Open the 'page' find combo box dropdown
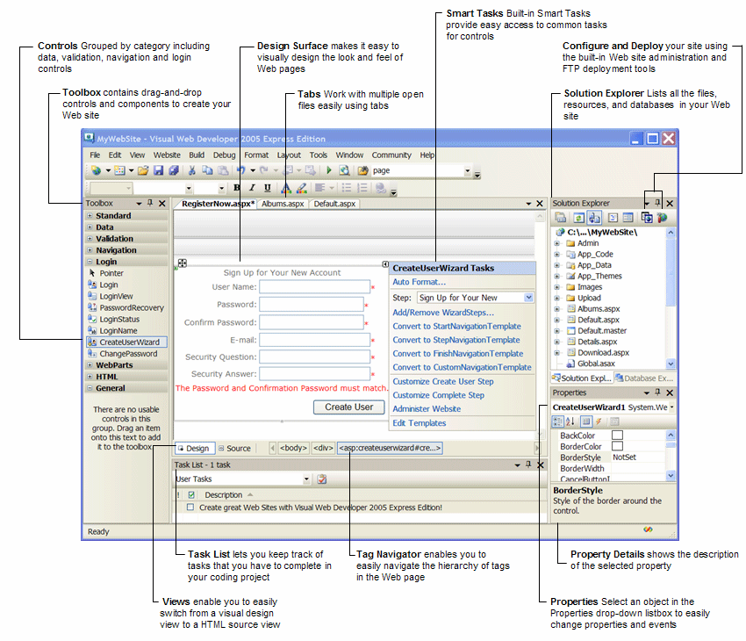This screenshot has height=641, width=746. click(x=467, y=170)
